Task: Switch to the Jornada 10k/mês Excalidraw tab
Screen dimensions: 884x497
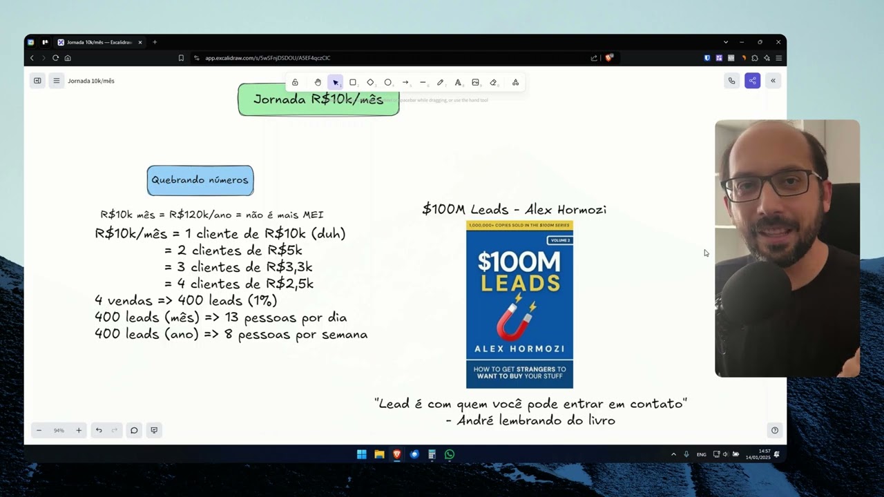Action: click(x=99, y=42)
